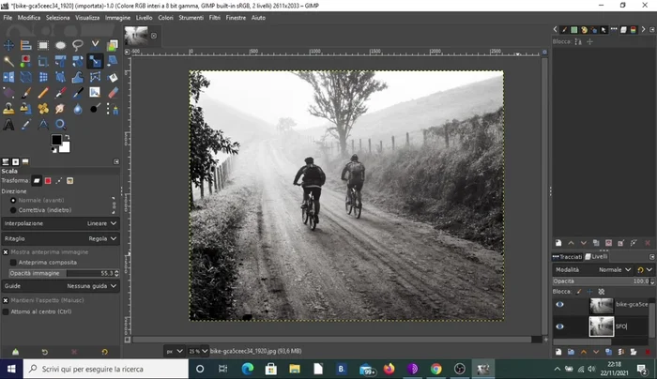Select the Zoom magnifier tool
This screenshot has height=379, width=657.
(60, 124)
